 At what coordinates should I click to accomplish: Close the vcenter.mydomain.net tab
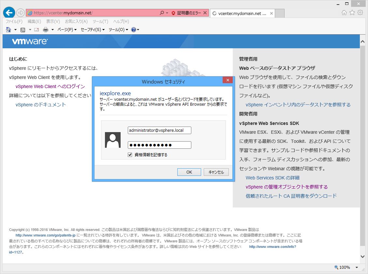click(x=272, y=13)
